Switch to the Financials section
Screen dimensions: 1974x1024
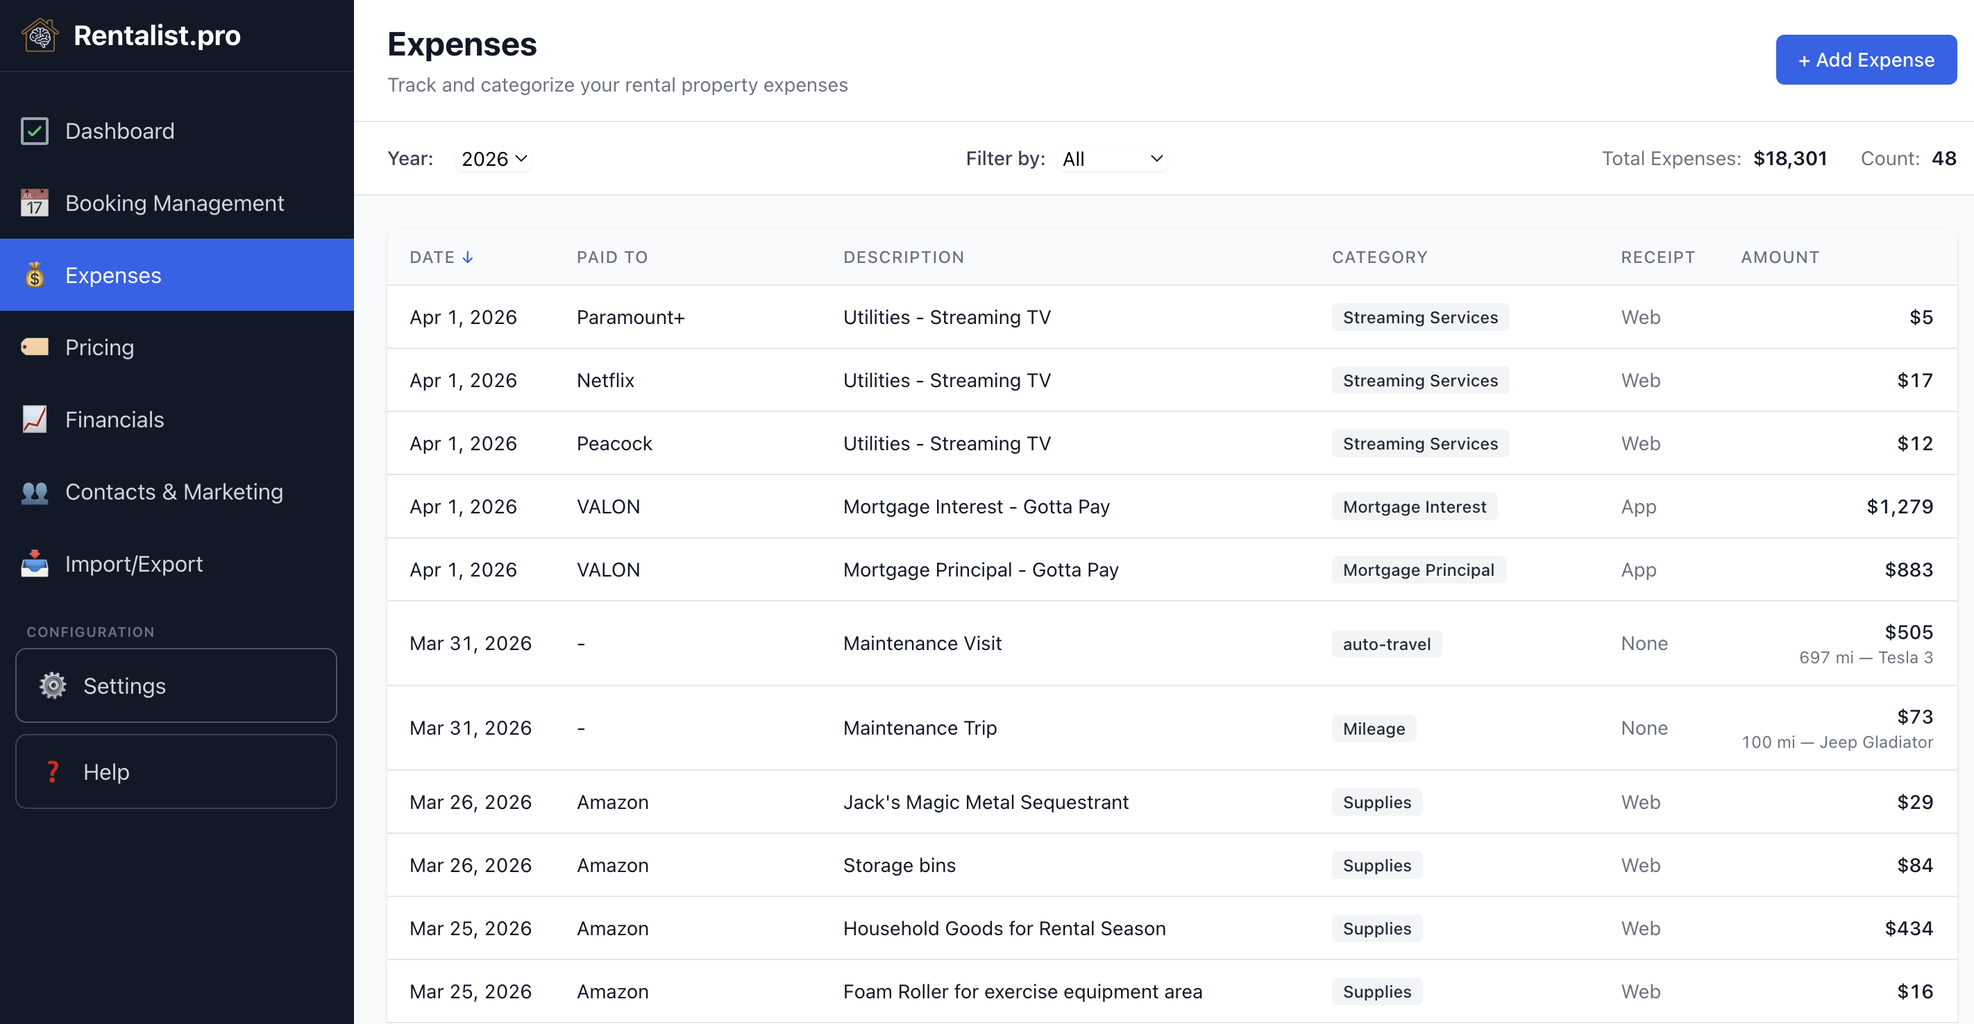pyautogui.click(x=115, y=419)
